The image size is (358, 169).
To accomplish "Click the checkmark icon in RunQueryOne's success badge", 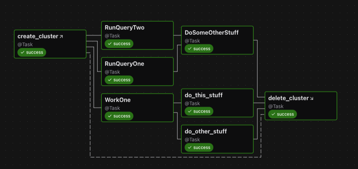I will point(109,80).
